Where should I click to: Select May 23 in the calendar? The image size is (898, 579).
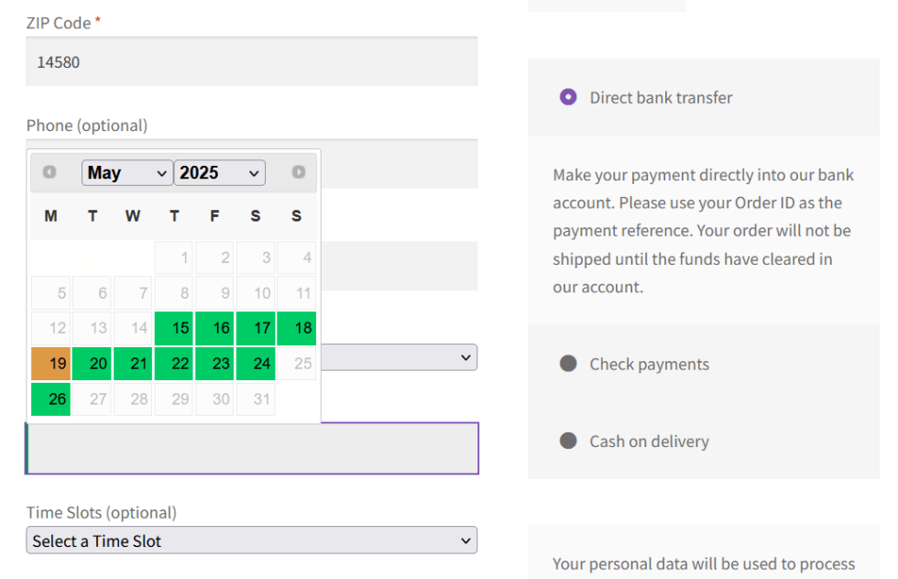[215, 364]
